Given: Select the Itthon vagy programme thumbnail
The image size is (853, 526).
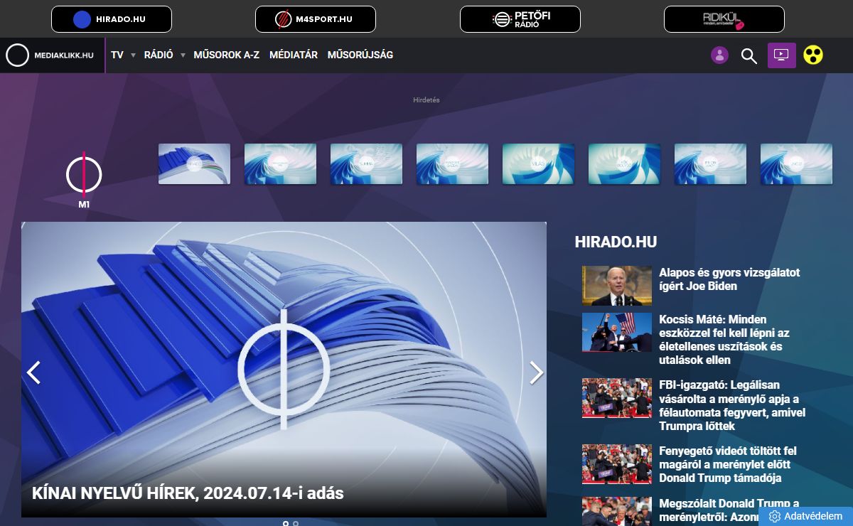Looking at the screenshot, I should tap(710, 164).
